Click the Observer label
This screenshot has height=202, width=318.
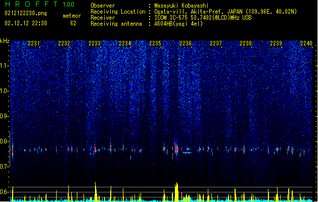pyautogui.click(x=103, y=6)
